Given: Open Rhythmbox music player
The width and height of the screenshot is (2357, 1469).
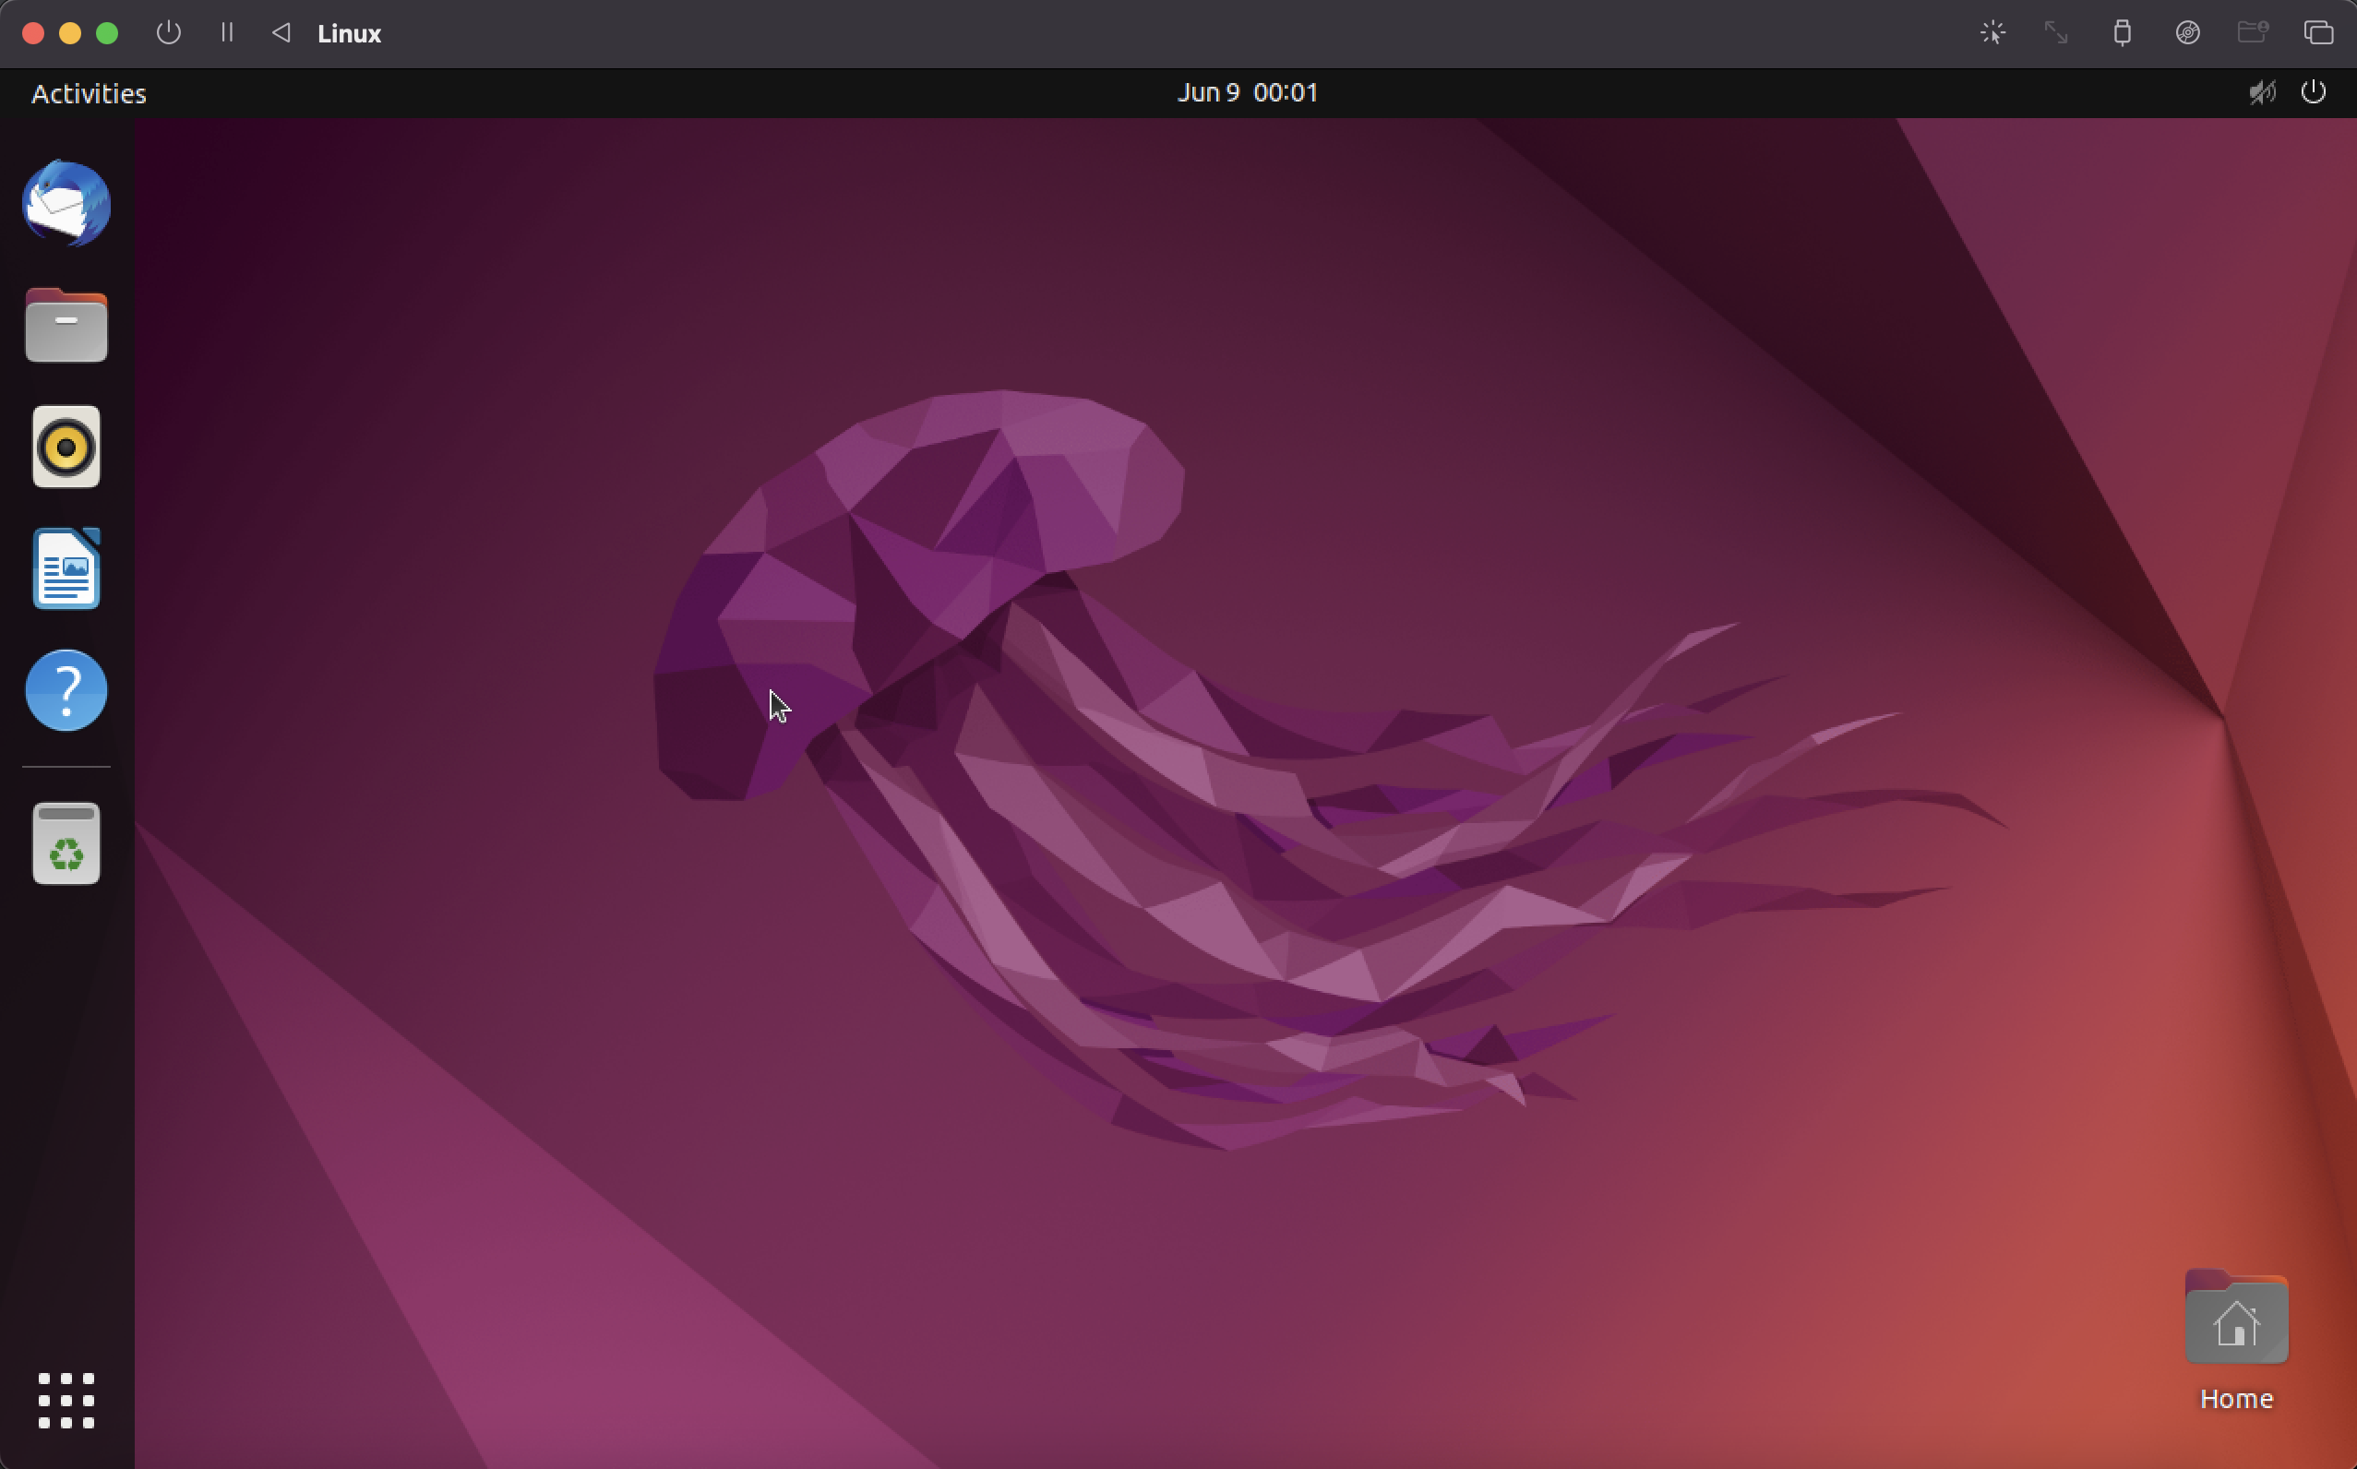Looking at the screenshot, I should point(66,447).
